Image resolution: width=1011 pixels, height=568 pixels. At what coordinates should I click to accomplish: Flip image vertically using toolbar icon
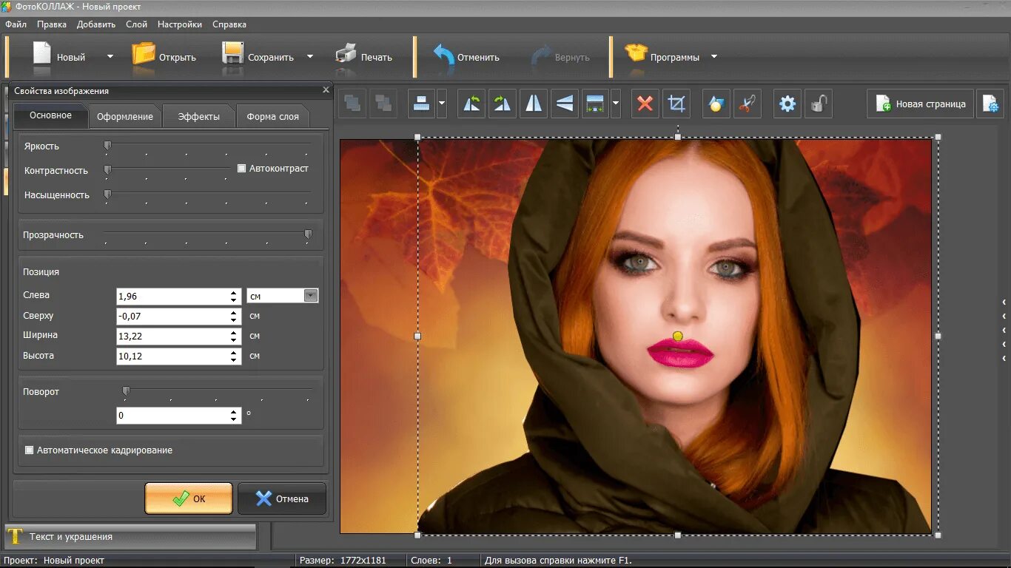(x=565, y=104)
